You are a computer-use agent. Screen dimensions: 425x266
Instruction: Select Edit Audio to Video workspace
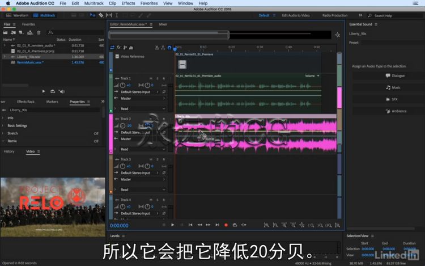296,15
